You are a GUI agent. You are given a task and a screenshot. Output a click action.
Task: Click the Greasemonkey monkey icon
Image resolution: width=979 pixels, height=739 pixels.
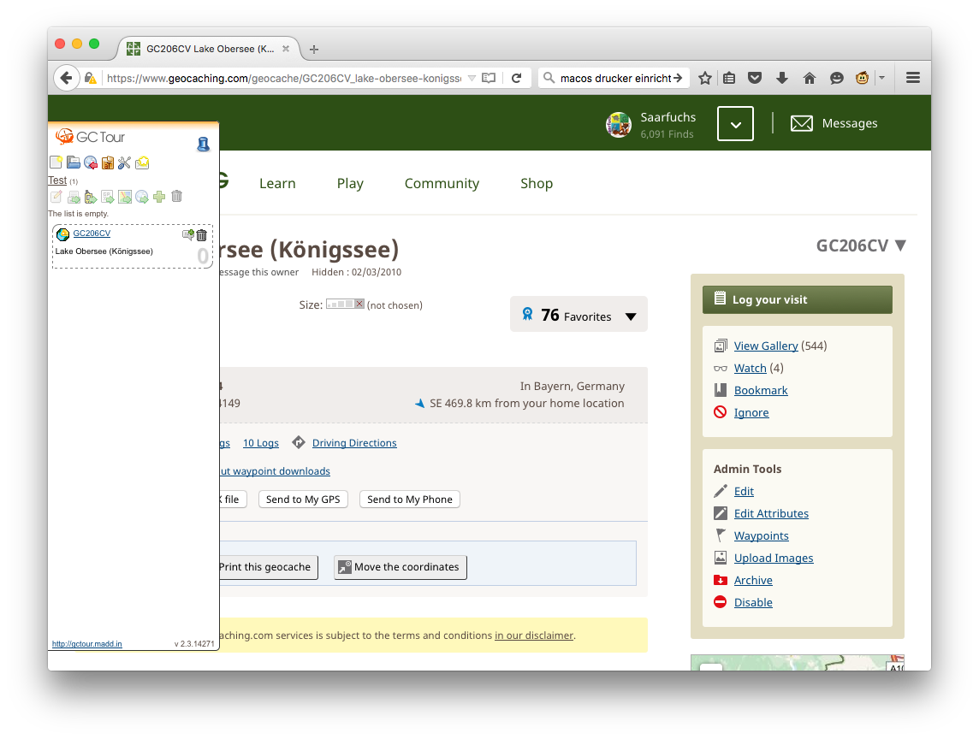coord(863,78)
